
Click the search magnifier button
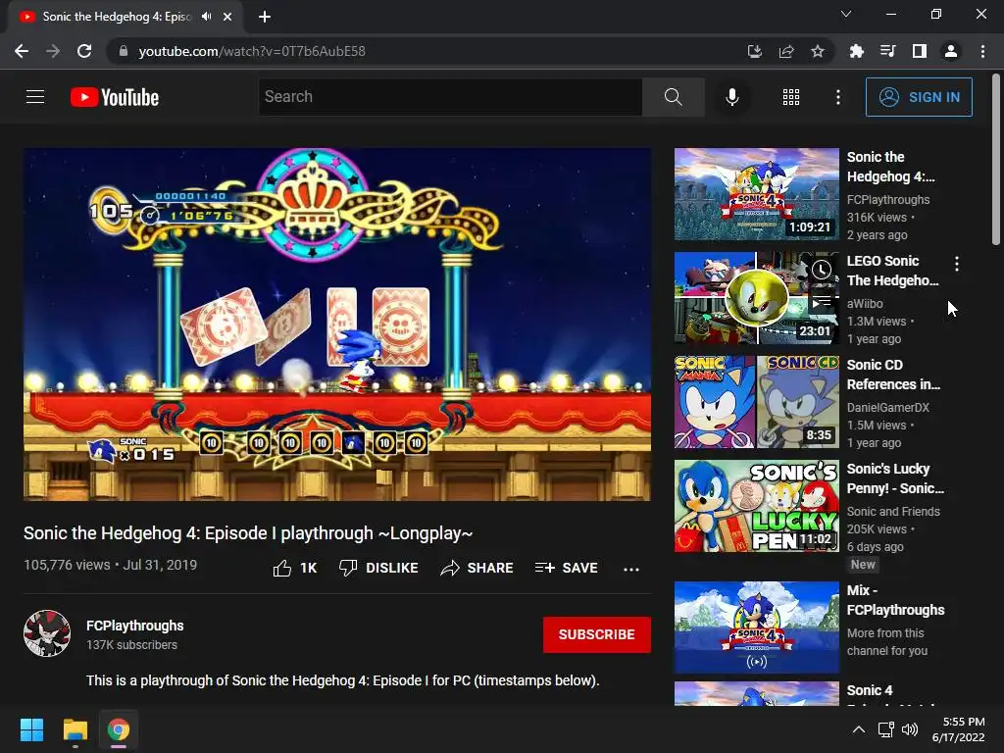click(x=673, y=97)
